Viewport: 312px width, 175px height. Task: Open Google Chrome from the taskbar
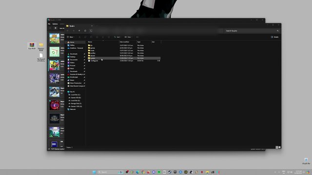coord(143,172)
